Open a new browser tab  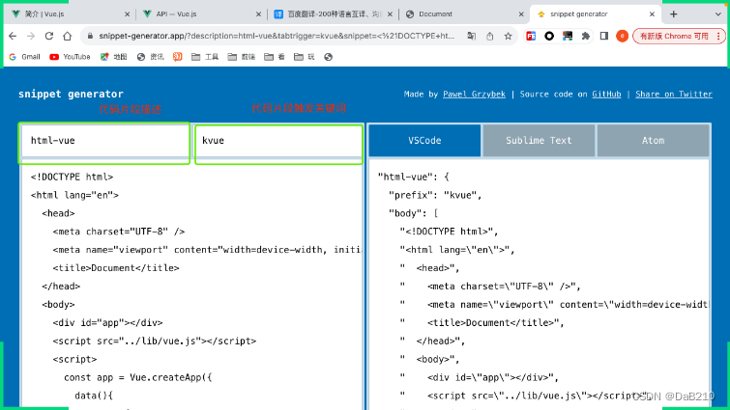coord(673,14)
